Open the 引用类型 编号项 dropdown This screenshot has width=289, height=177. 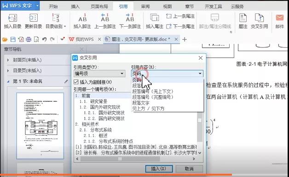[99, 74]
